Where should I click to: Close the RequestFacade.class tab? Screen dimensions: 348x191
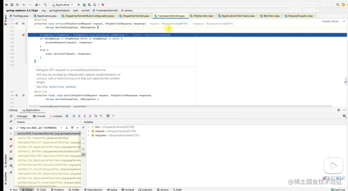point(314,16)
